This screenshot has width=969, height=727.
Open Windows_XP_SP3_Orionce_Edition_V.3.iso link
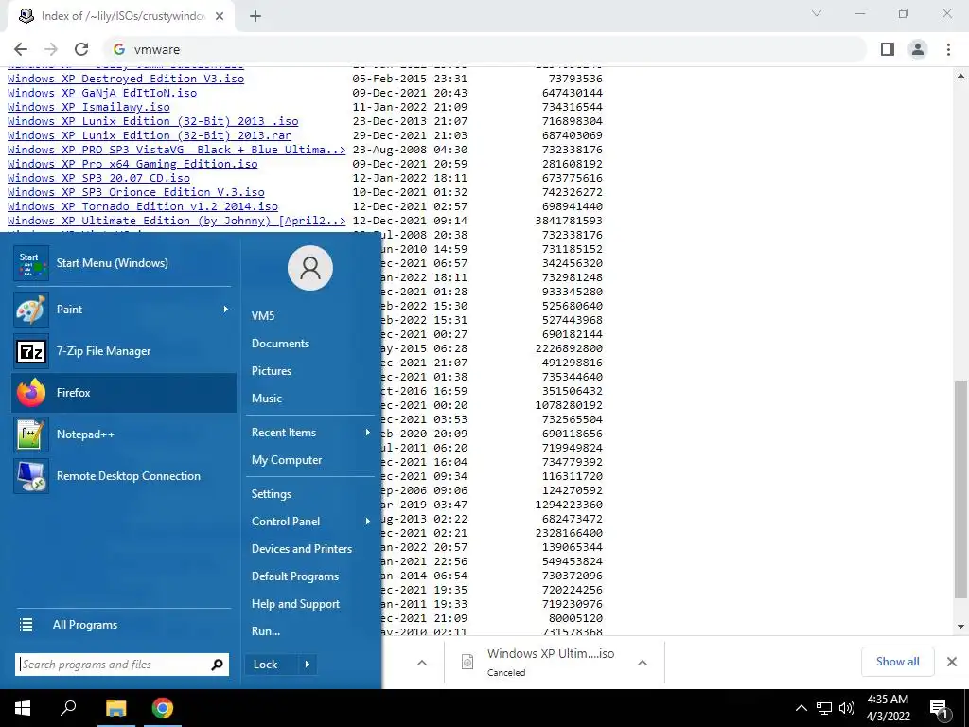[x=136, y=192]
